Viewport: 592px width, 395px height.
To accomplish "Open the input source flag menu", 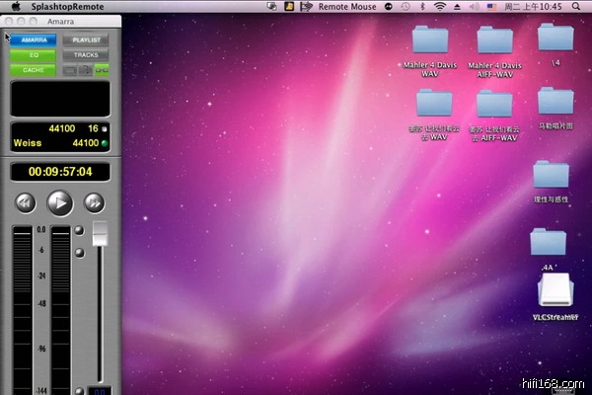I will 490,7.
